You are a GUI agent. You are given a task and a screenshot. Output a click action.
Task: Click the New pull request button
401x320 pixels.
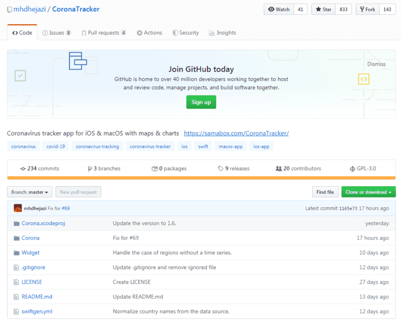78,192
